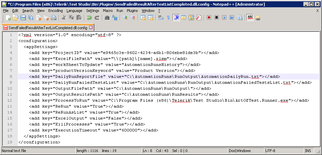
Task: Open the Language menu
Action: [74, 11]
